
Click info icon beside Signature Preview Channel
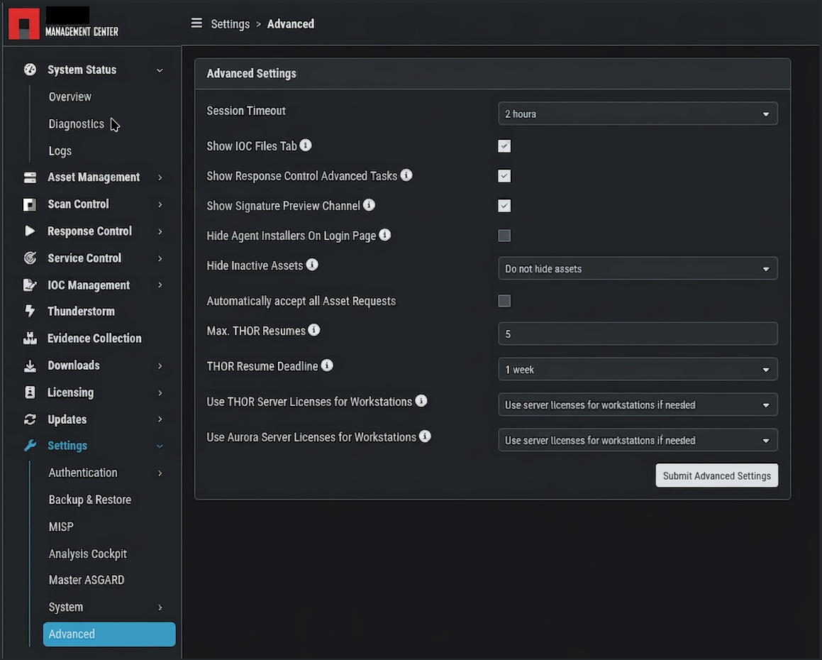tap(369, 205)
